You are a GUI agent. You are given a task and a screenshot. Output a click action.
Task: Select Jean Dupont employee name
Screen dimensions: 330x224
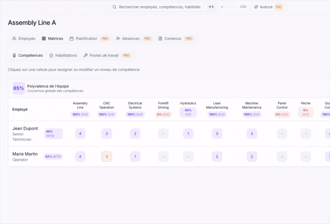25,128
